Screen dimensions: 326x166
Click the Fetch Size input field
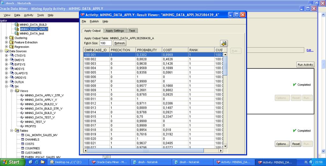pyautogui.click(x=106, y=43)
